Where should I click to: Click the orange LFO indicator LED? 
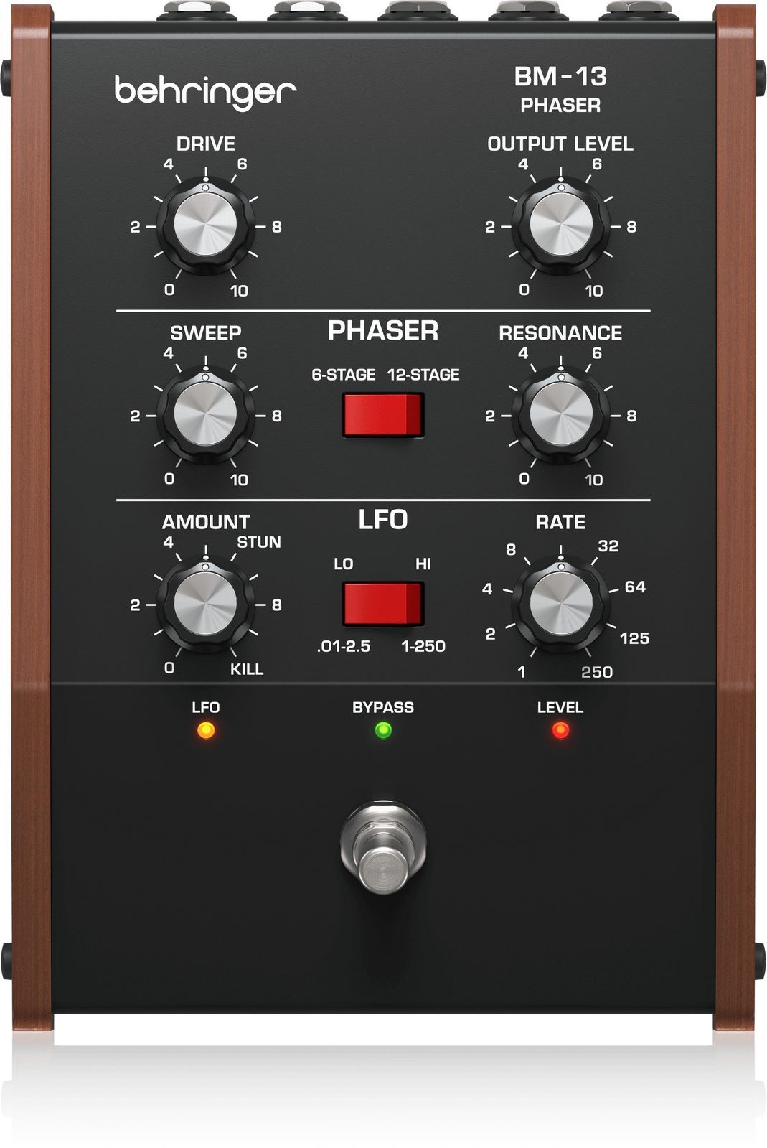(206, 731)
